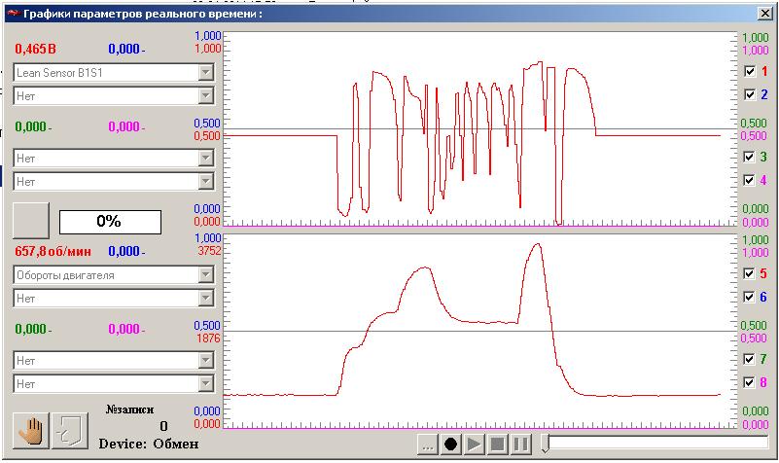Viewport: 779px width, 463px height.
Task: Open the Обороты двигателя dropdown
Action: (x=205, y=275)
